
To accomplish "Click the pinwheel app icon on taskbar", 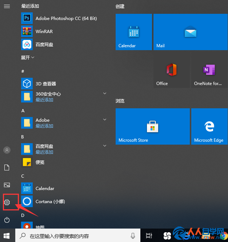I will [x=167, y=236].
